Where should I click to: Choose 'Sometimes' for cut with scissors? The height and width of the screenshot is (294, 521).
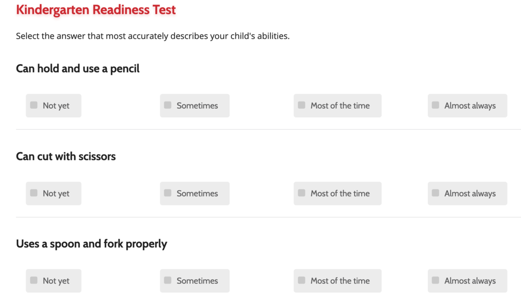tap(194, 193)
